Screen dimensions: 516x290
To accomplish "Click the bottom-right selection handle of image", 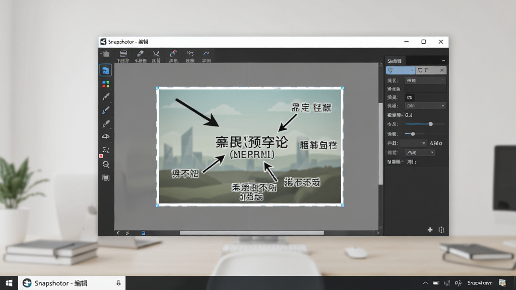I will 342,205.
